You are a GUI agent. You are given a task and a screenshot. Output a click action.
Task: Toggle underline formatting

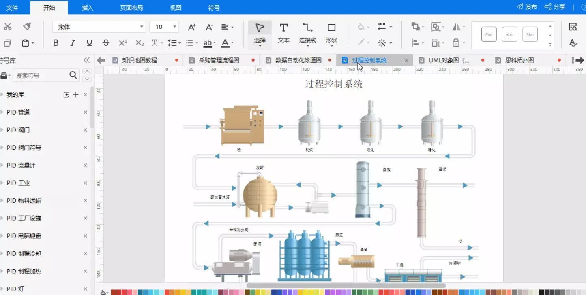point(89,43)
